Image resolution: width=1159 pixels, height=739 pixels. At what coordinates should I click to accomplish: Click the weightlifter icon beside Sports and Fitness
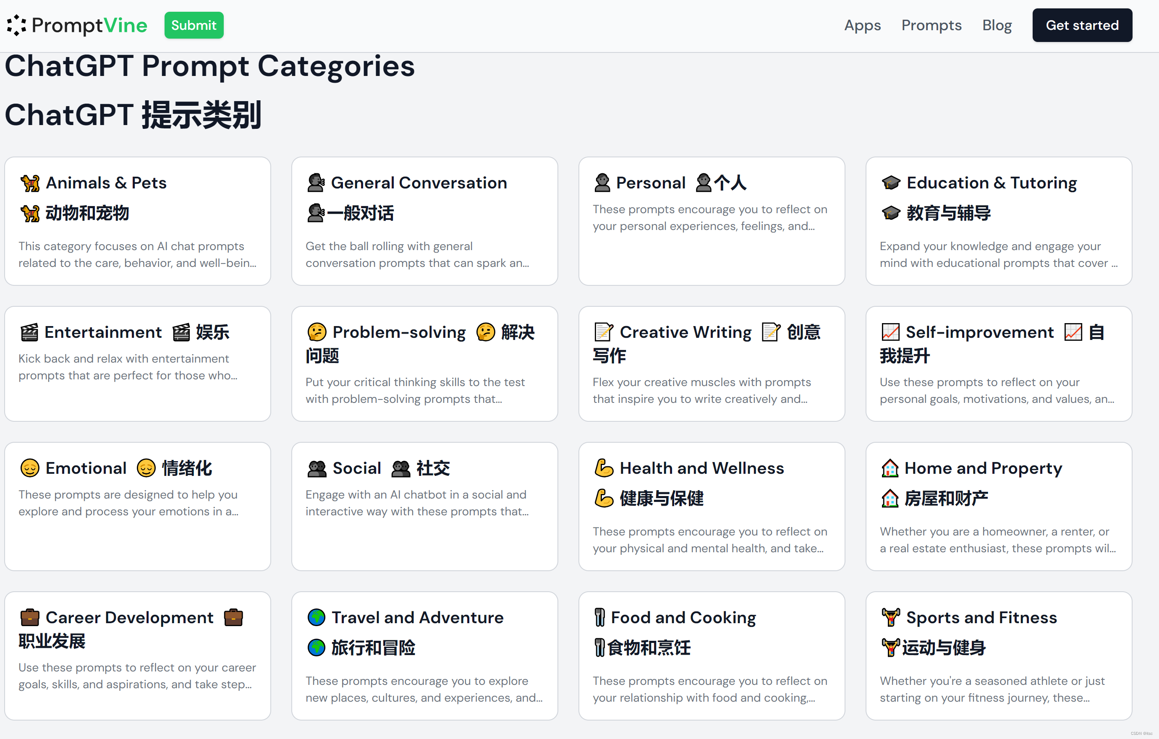pyautogui.click(x=890, y=617)
